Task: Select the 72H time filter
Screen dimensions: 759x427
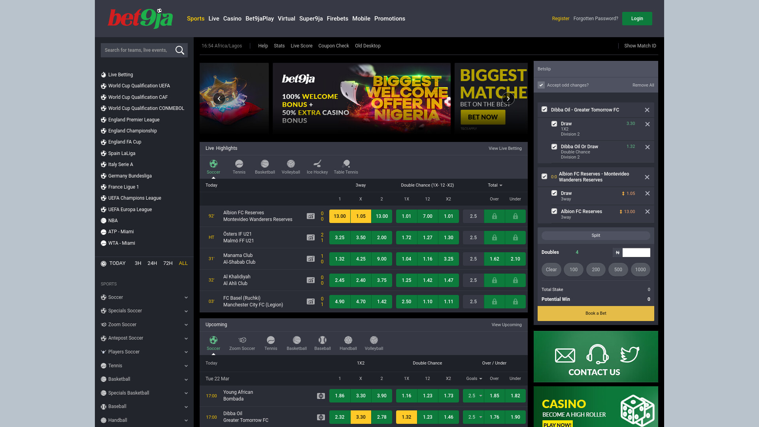Action: point(168,263)
